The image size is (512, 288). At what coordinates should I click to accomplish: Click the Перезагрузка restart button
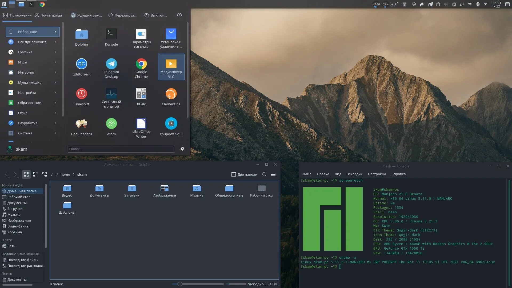point(122,15)
